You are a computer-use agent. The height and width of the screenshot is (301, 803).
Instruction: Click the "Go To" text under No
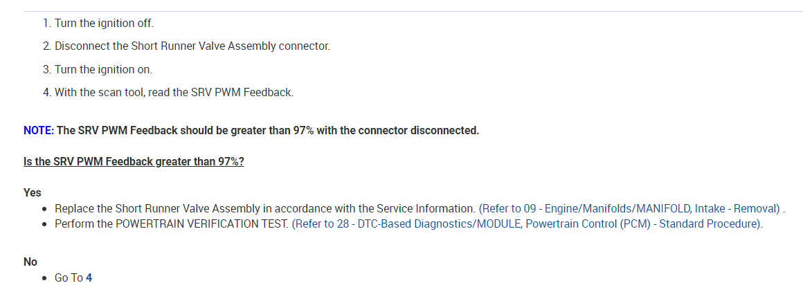[69, 277]
